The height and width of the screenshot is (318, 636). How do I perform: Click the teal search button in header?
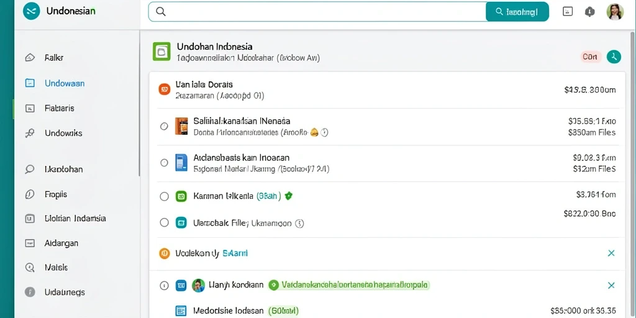(517, 12)
